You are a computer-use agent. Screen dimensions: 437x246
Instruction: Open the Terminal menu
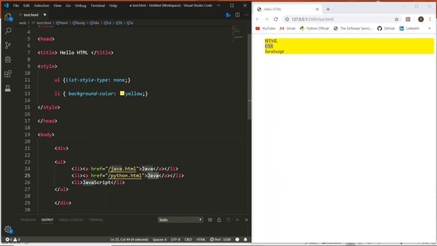tap(98, 5)
